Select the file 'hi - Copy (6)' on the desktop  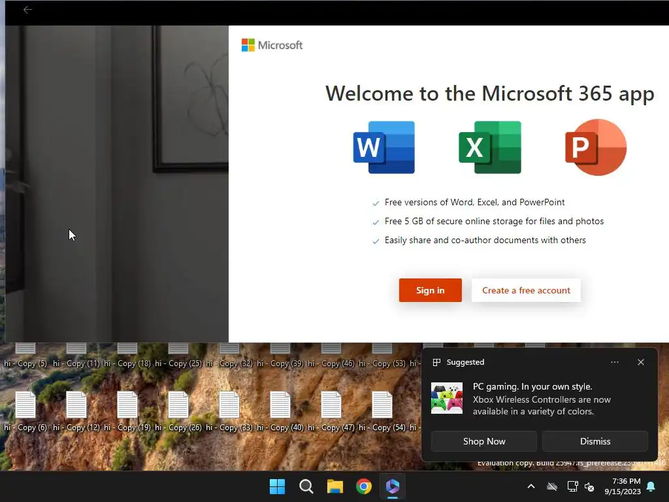coord(25,411)
